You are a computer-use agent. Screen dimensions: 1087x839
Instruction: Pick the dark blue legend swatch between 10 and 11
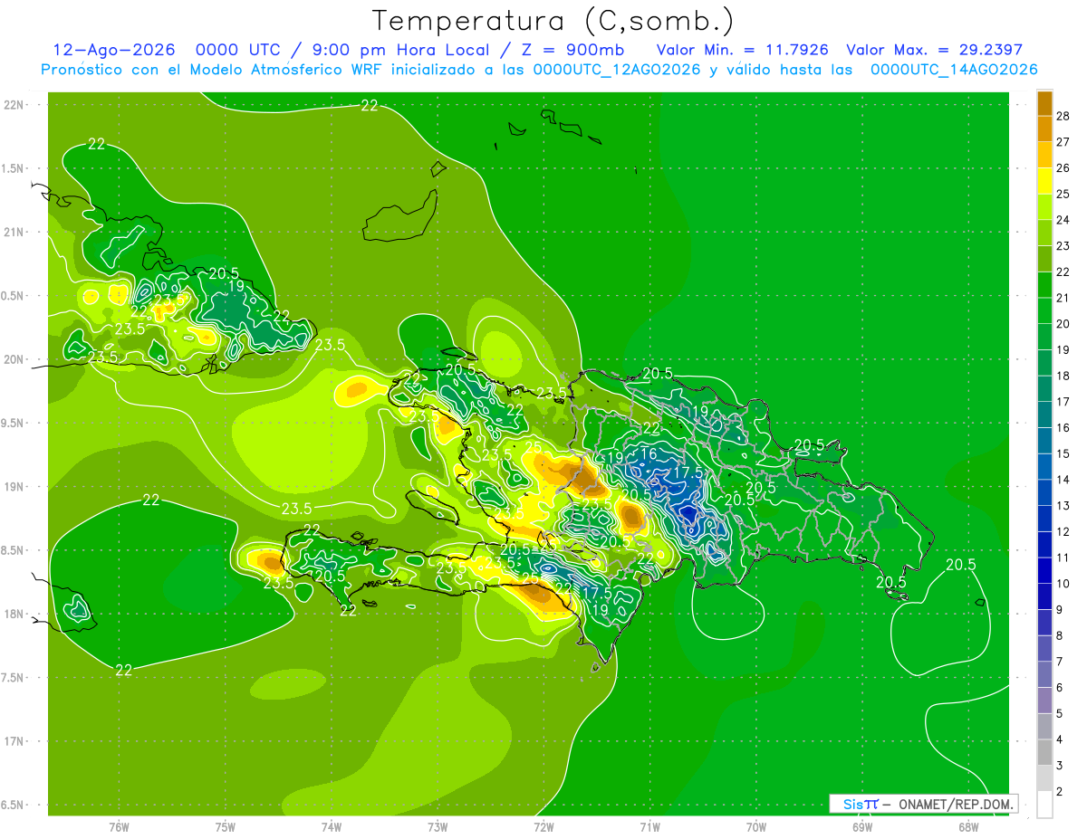click(1044, 571)
